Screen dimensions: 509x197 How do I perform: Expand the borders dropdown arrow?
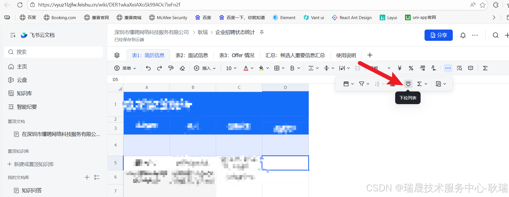click(283, 68)
